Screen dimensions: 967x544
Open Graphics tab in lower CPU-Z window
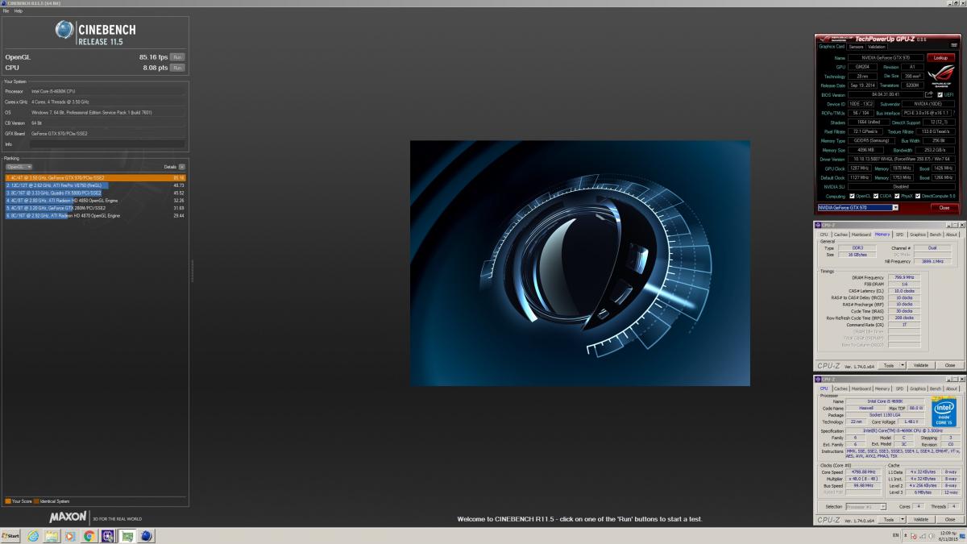tap(918, 388)
